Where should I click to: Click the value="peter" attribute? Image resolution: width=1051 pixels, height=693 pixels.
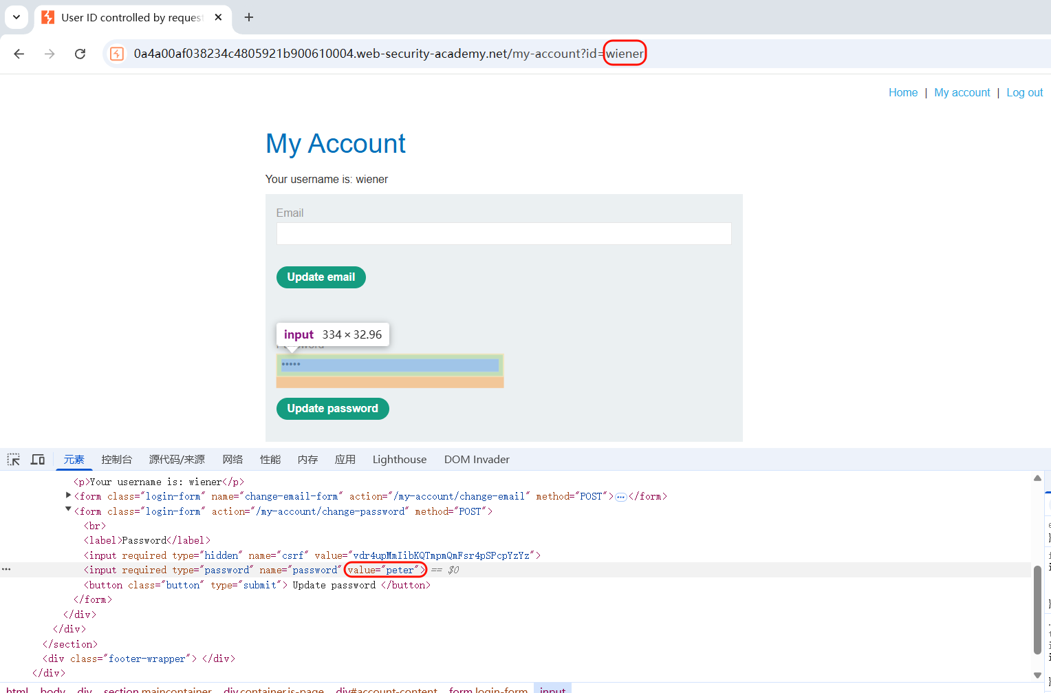(383, 570)
